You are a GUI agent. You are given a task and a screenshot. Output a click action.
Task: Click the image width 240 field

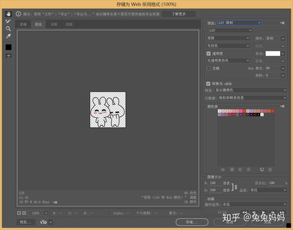point(215,183)
